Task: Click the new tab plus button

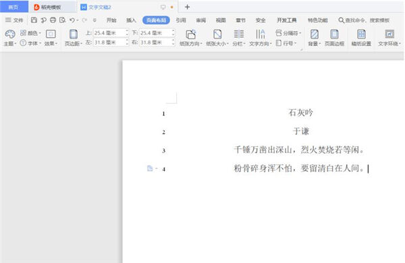Action: (x=187, y=7)
